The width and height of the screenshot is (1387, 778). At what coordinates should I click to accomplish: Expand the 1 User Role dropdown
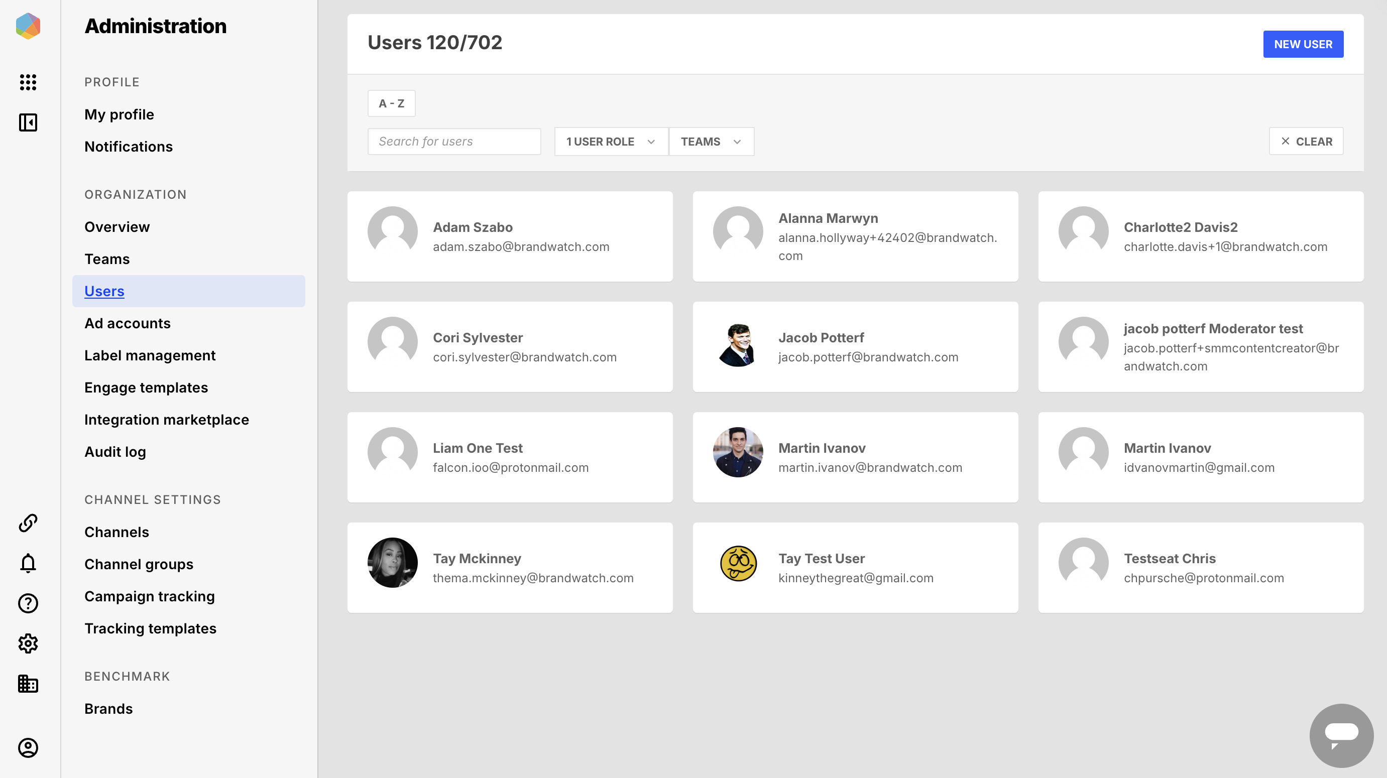[611, 141]
